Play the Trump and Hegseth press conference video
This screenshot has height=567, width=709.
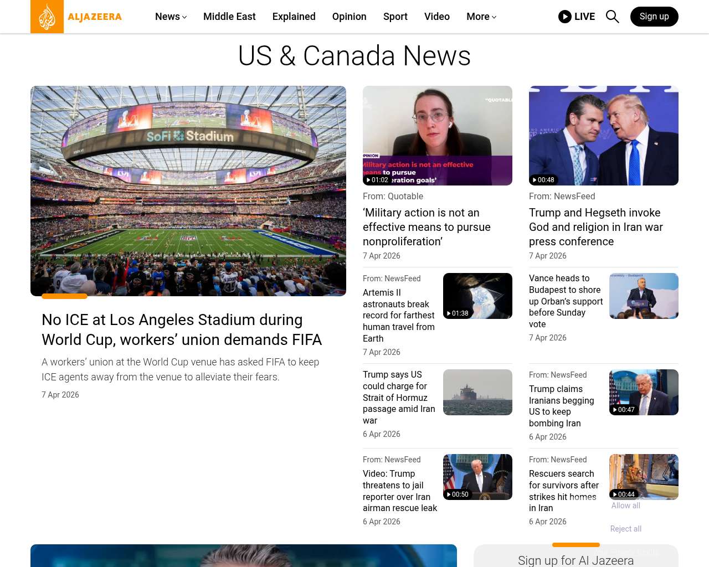coord(604,136)
